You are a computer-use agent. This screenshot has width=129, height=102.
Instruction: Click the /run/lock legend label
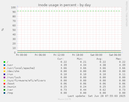[x=14, y=77]
